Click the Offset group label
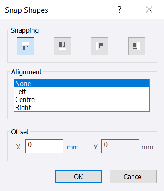This screenshot has height=191, width=164. click(20, 132)
